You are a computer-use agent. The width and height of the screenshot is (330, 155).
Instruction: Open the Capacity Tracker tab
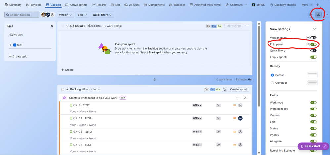coord(283,5)
